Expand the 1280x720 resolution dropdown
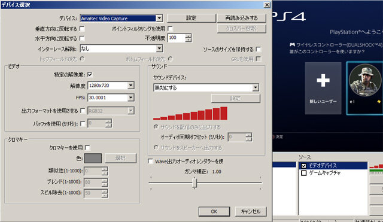 131,86
